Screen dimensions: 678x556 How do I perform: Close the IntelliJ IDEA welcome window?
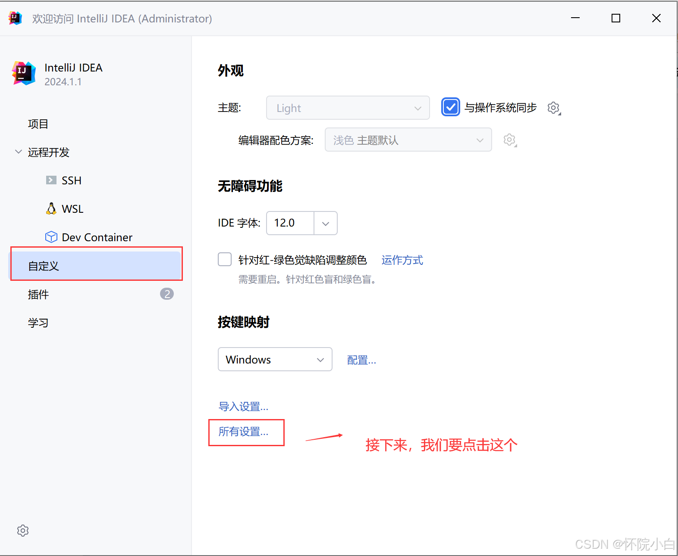coord(656,18)
